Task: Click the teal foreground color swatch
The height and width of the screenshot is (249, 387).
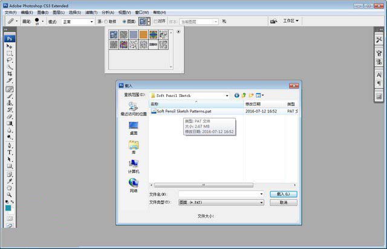Action: tap(8, 209)
